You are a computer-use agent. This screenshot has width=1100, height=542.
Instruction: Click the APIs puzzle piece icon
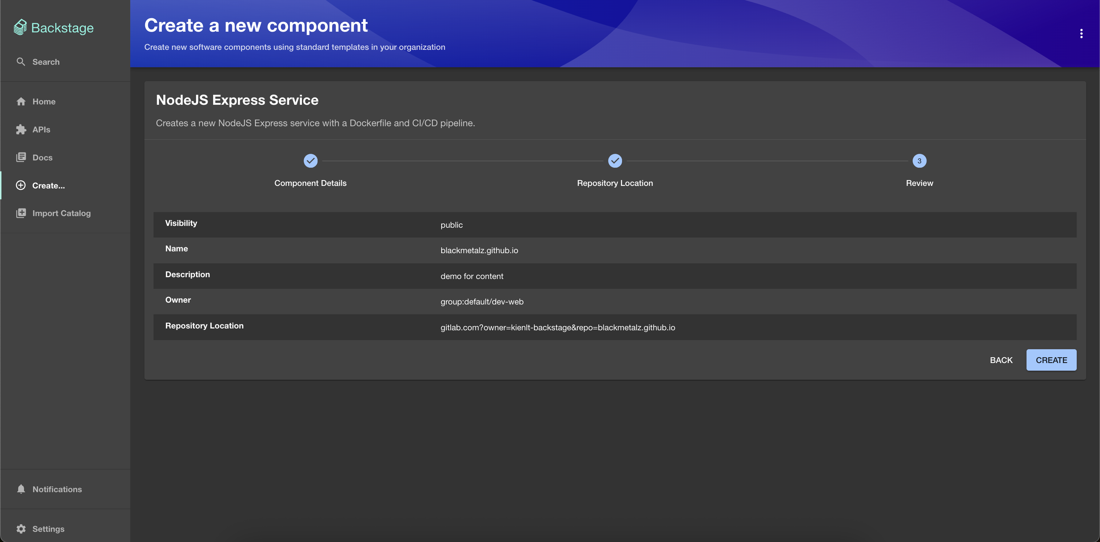(21, 129)
